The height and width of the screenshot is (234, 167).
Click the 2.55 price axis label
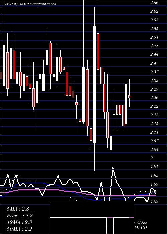(x=154, y=28)
